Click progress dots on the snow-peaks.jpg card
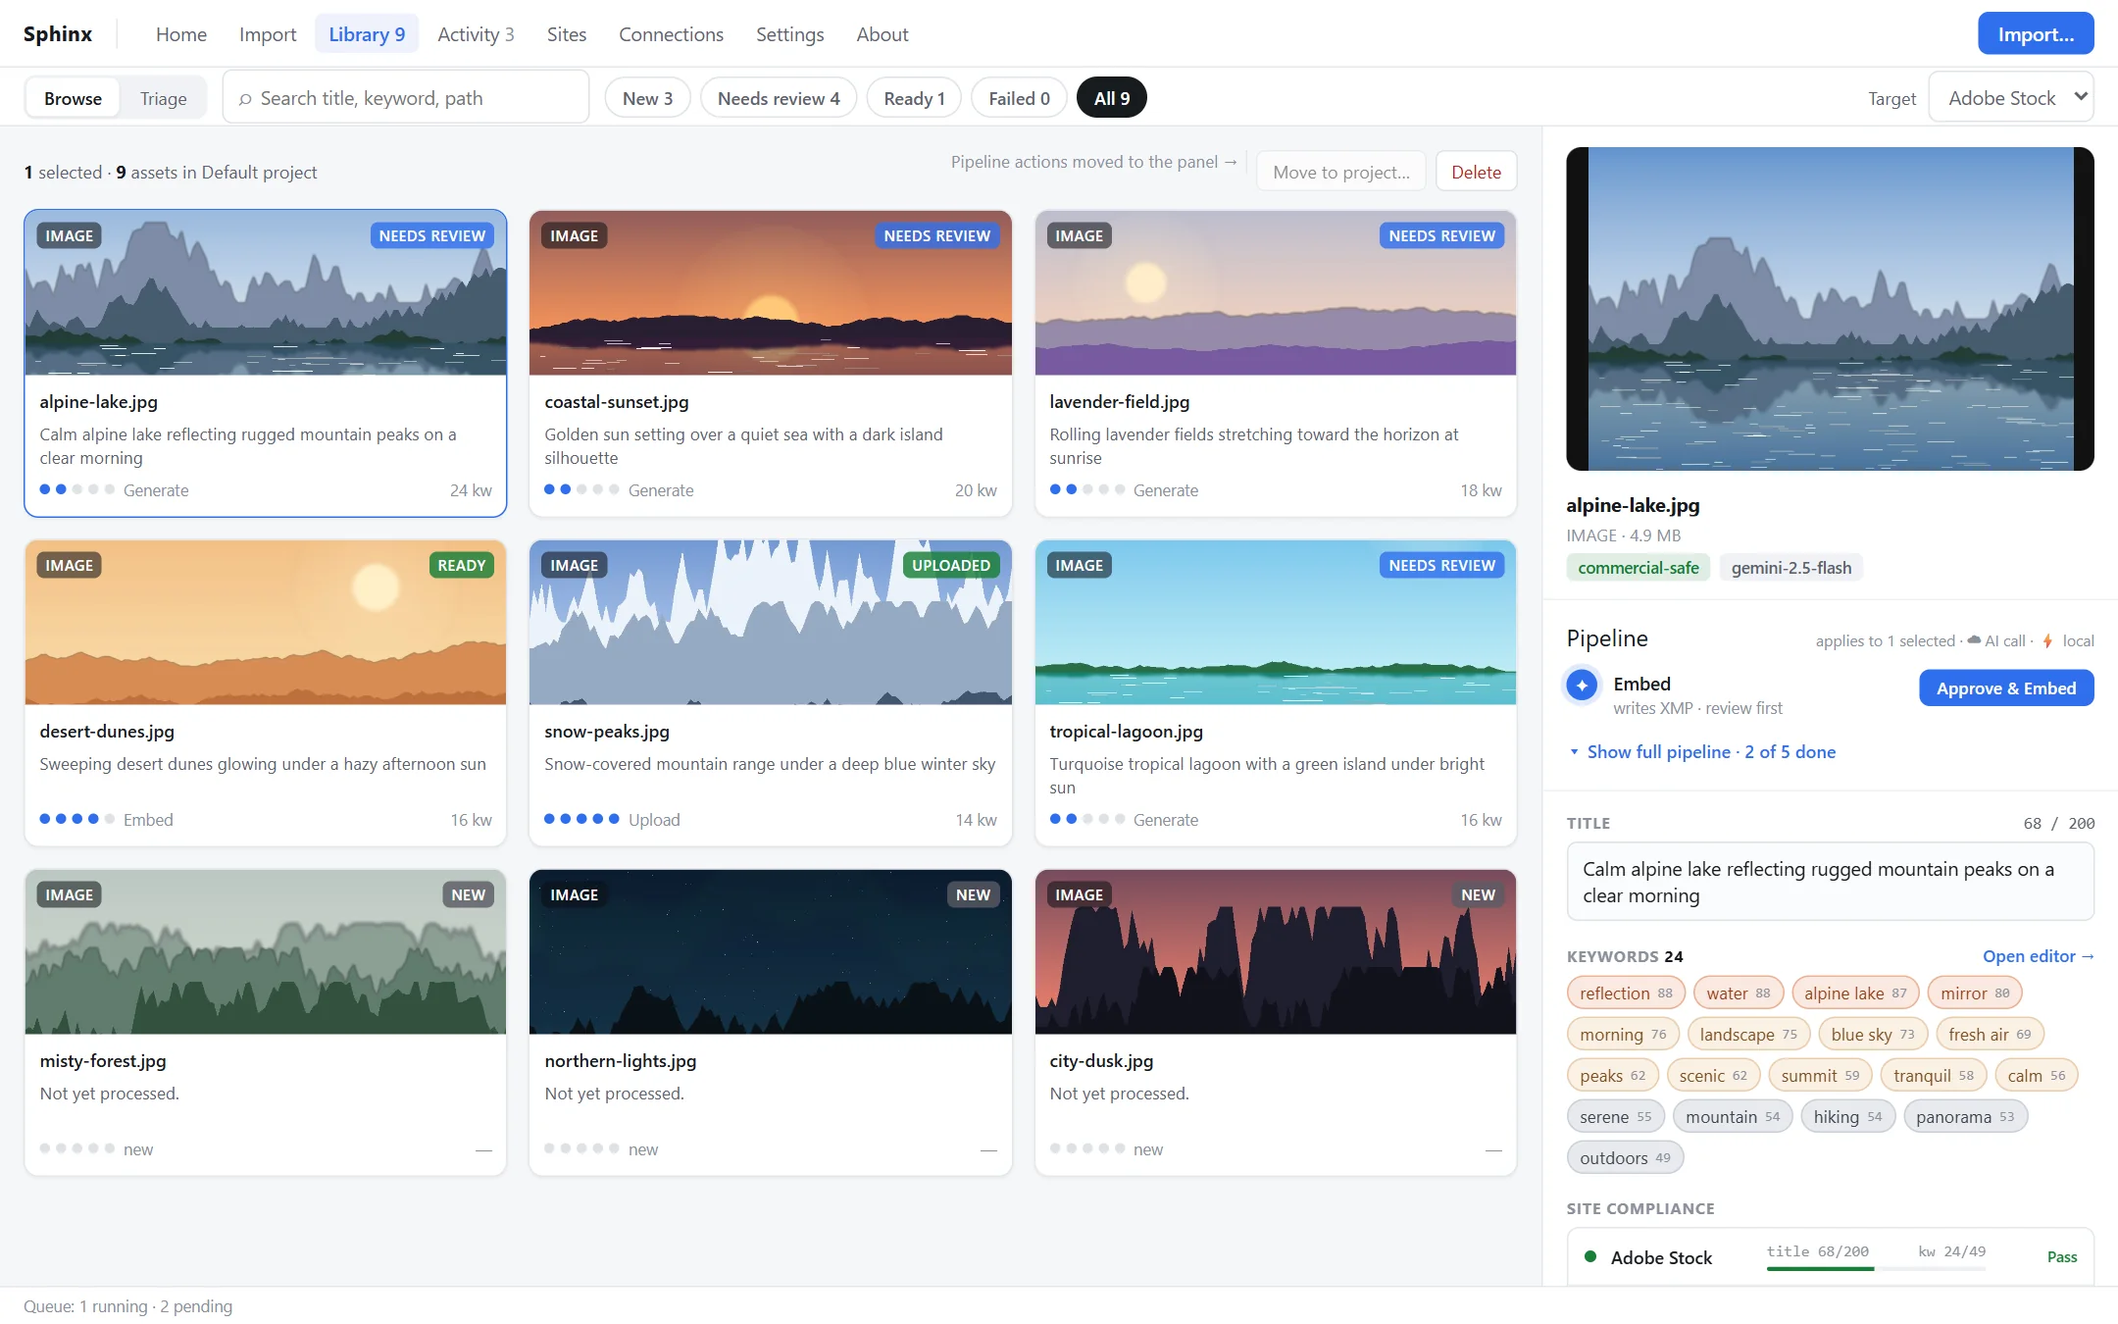 581,819
